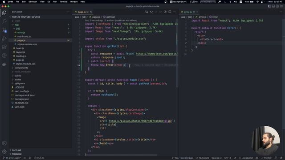Viewport: 285px width, 160px height.
Task: Click the volume icon in macOS menu bar
Action: coord(235,2)
